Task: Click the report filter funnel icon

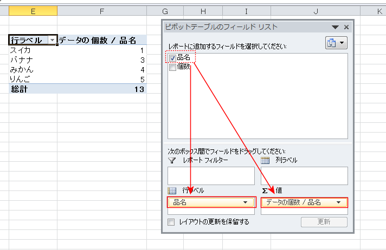Action: pyautogui.click(x=172, y=160)
